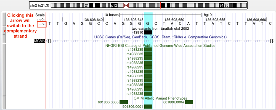Click the left double-arrow of the MCM6 gene

tap(49, 41)
